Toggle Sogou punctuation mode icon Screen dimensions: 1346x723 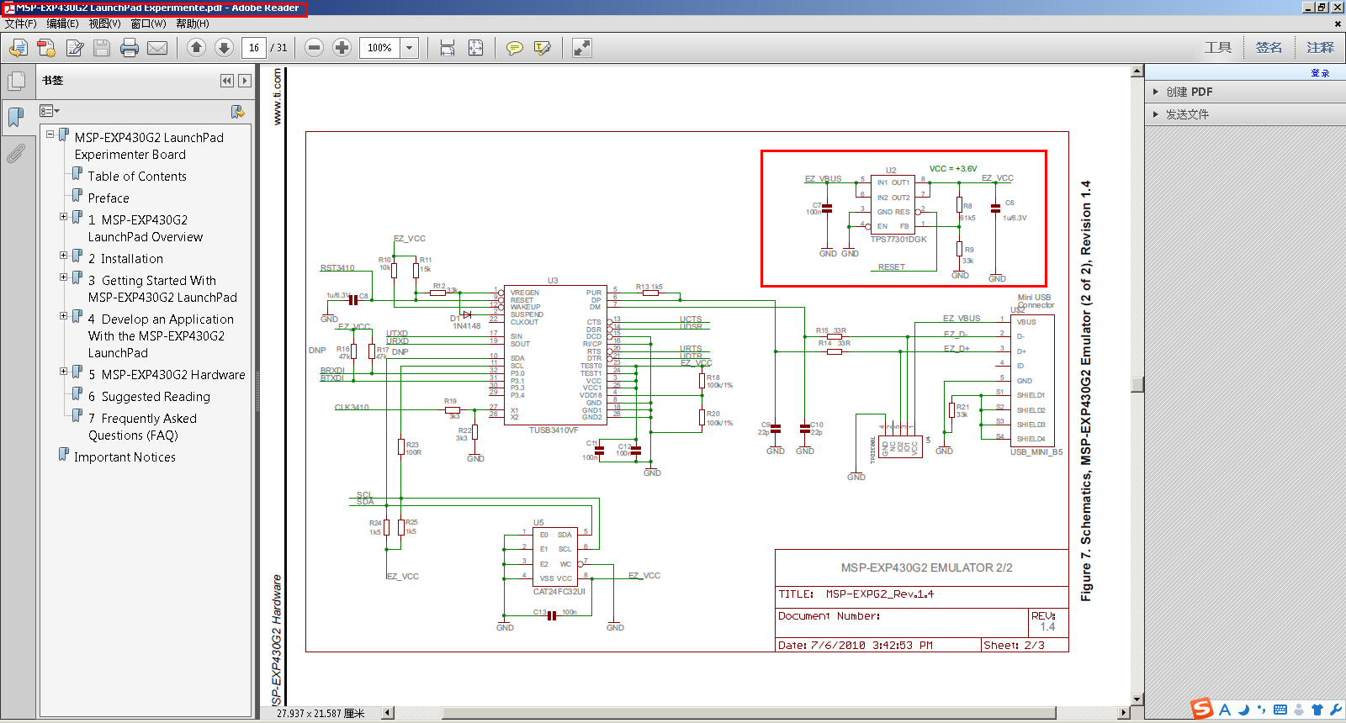point(1262,710)
